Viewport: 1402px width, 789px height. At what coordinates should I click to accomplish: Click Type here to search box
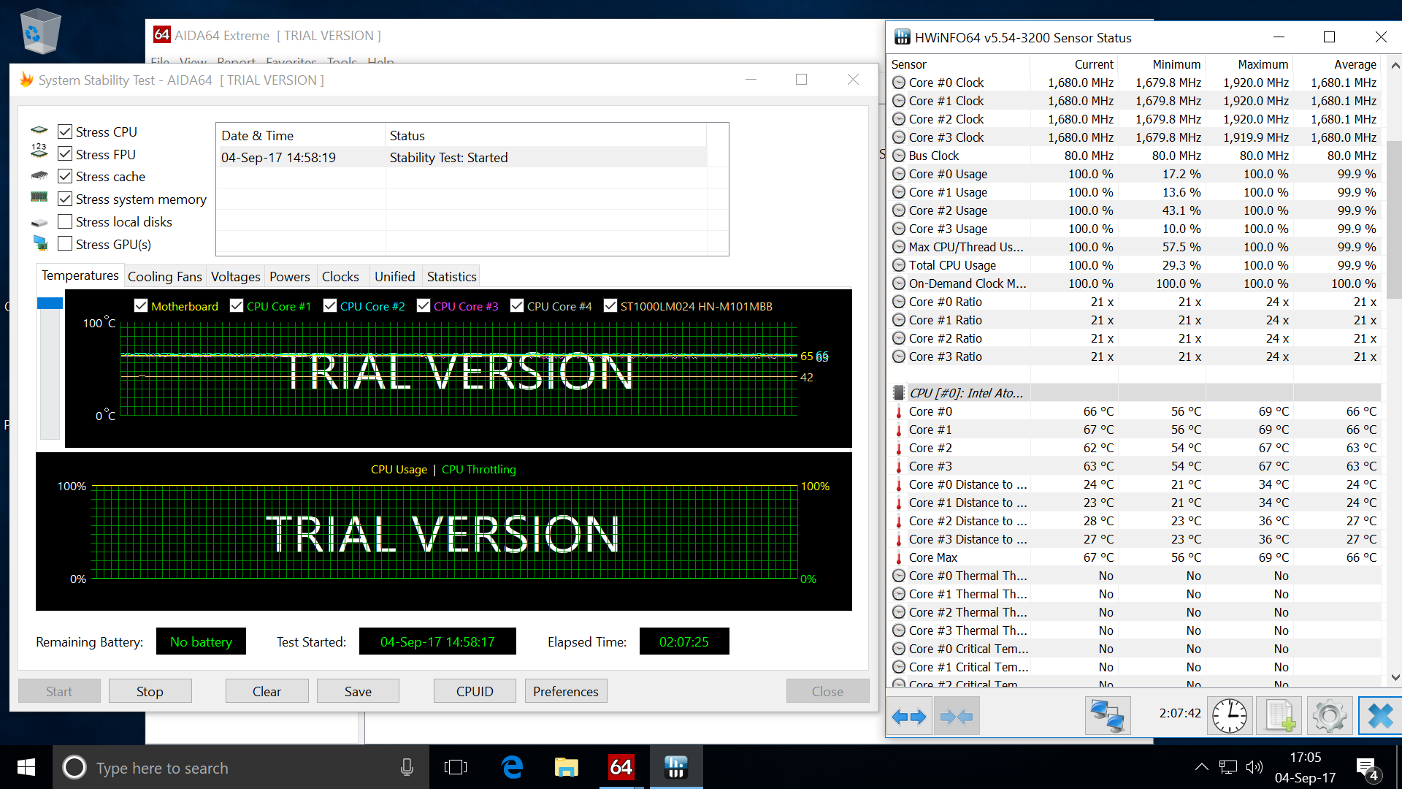point(241,768)
